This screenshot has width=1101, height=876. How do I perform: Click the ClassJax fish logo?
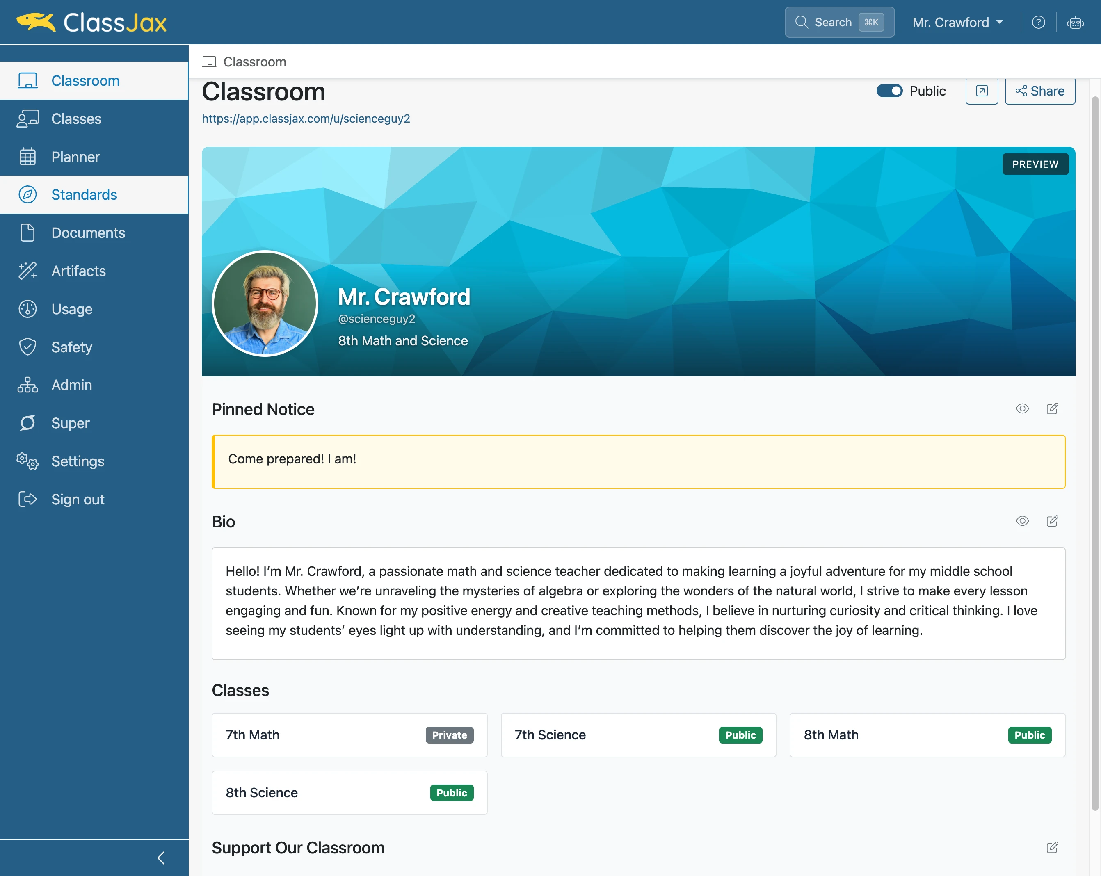pyautogui.click(x=36, y=22)
